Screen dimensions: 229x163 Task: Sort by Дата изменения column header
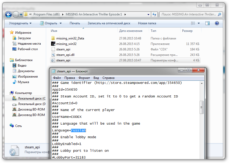(130, 31)
